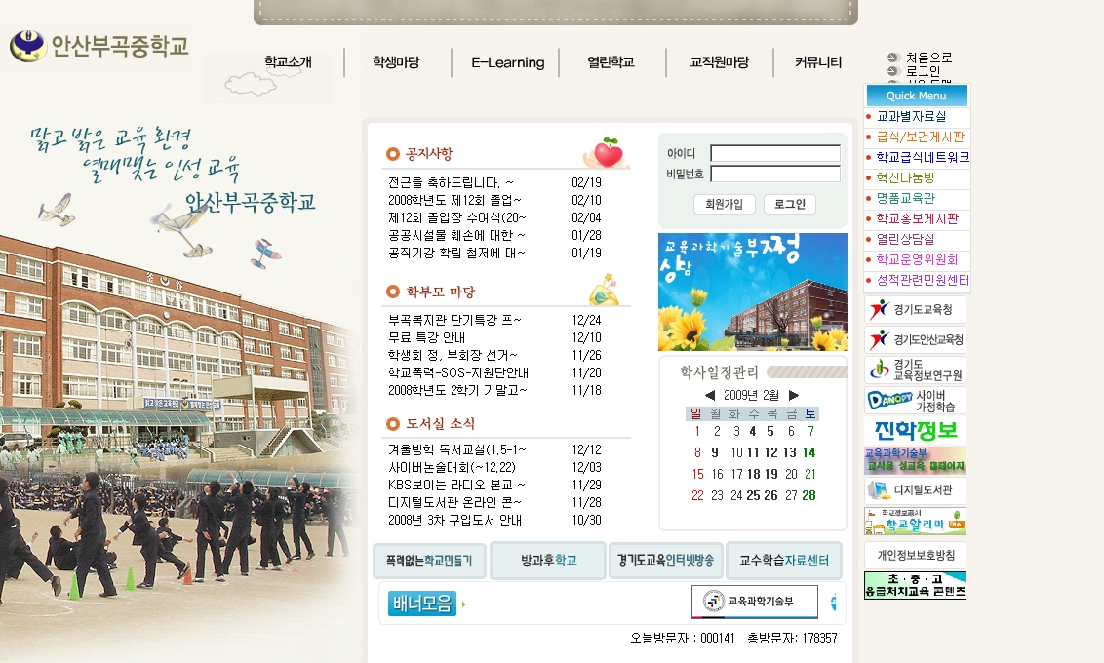This screenshot has height=663, width=1104.
Task: Click the 아이디 input field
Action: (774, 153)
